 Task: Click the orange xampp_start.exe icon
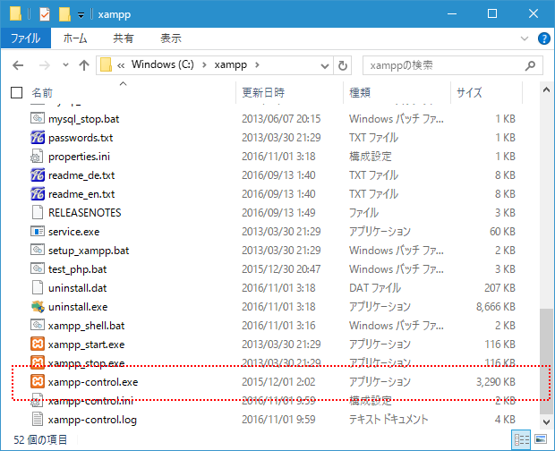[38, 344]
